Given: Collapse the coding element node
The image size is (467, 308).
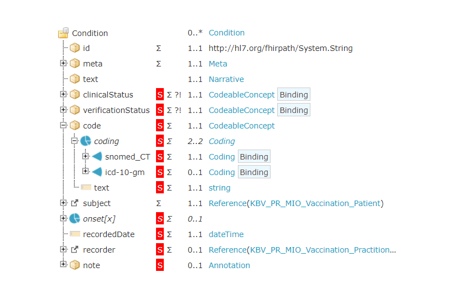Looking at the screenshot, I should tap(74, 141).
